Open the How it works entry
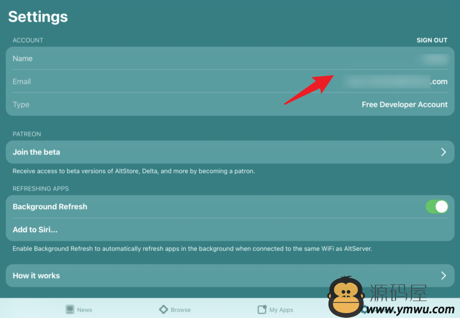The image size is (460, 318). tap(230, 275)
